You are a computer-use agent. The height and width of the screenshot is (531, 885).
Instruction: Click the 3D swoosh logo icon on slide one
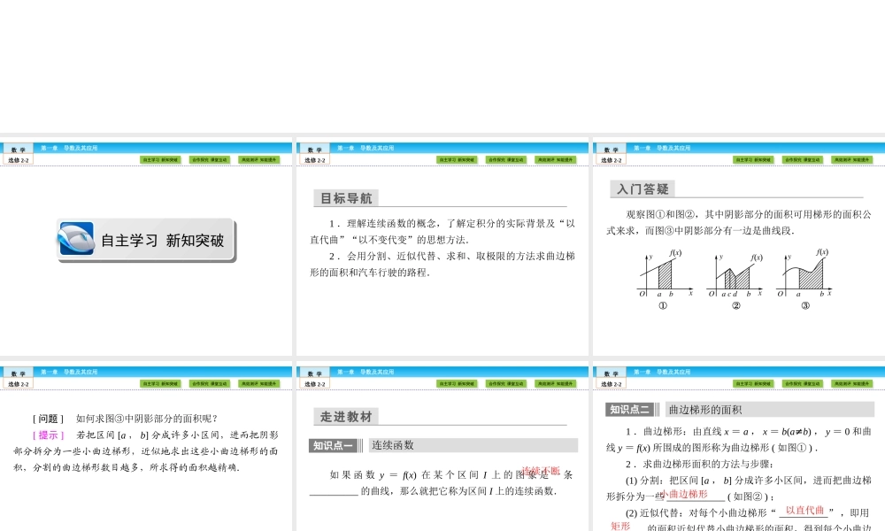[x=78, y=239]
